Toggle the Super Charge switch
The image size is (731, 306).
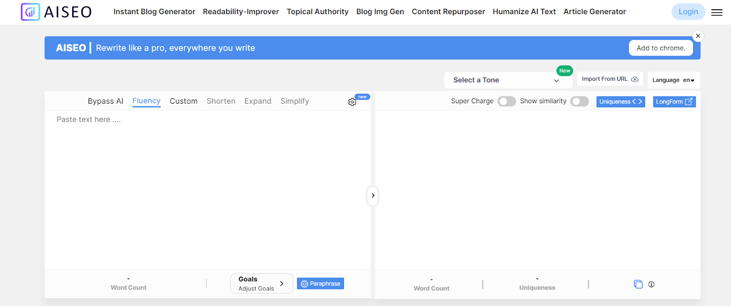(x=507, y=101)
